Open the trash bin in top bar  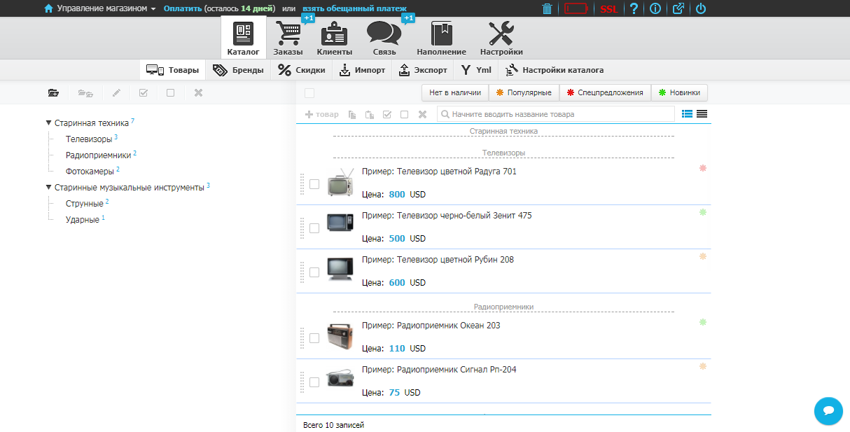(547, 8)
